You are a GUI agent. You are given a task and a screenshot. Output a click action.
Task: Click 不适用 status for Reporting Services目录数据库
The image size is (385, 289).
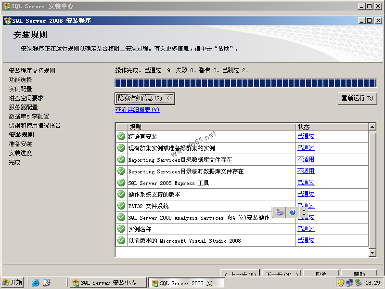tap(306, 159)
